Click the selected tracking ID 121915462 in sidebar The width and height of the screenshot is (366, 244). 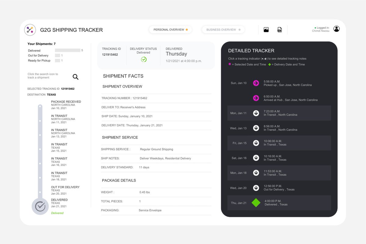[x=68, y=89]
